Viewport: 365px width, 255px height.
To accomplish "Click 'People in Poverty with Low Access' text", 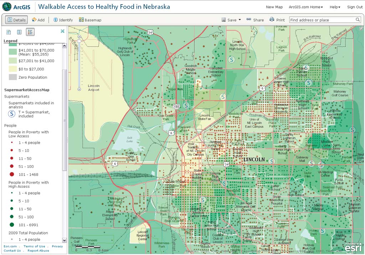I will click(x=29, y=134).
